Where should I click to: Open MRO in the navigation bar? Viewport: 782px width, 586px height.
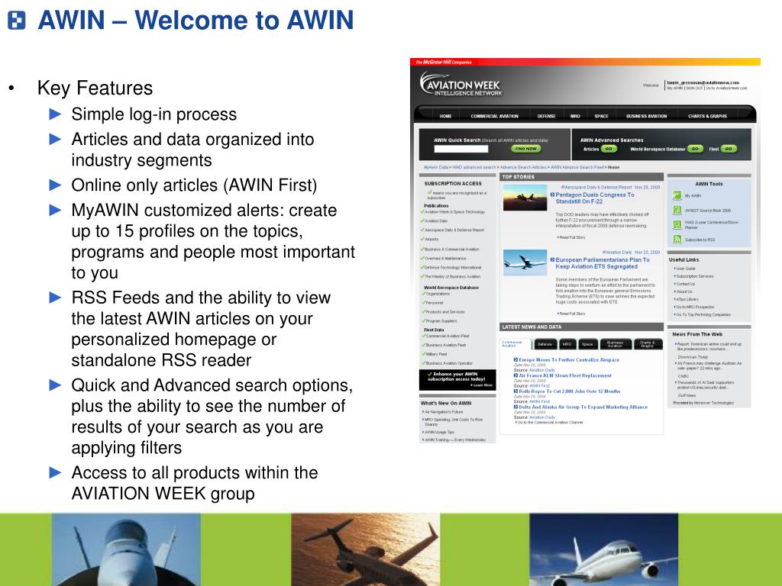(x=575, y=116)
